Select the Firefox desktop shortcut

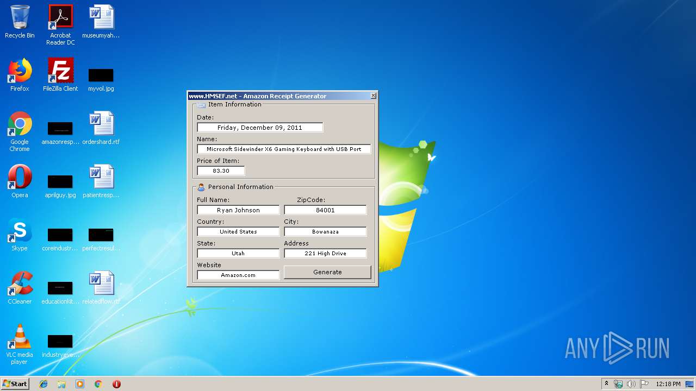tap(20, 75)
